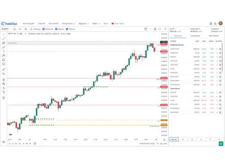The width and height of the screenshot is (225, 168).
Task: Click the lightbulb ideas icon at the bottom left
Action: (4, 142)
